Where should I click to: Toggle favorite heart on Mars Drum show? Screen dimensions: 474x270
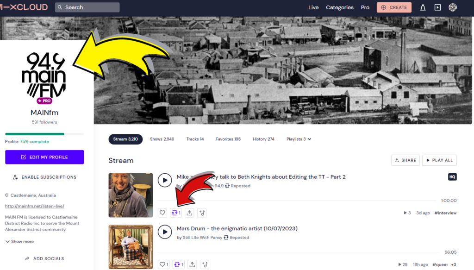click(163, 264)
